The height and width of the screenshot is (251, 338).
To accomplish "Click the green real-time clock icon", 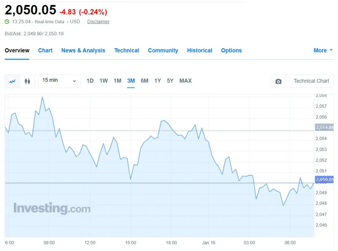I will (x=7, y=21).
